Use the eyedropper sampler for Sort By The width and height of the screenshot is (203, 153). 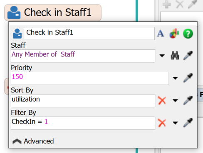(x=188, y=100)
